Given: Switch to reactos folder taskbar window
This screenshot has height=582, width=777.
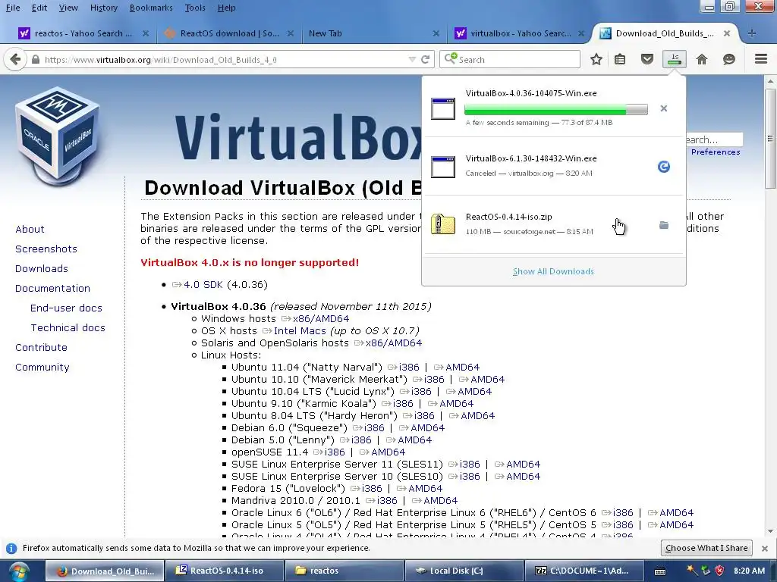Looking at the screenshot, I should tap(344, 571).
